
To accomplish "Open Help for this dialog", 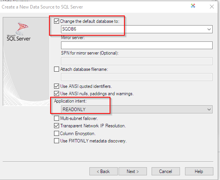I will pos(199,171).
